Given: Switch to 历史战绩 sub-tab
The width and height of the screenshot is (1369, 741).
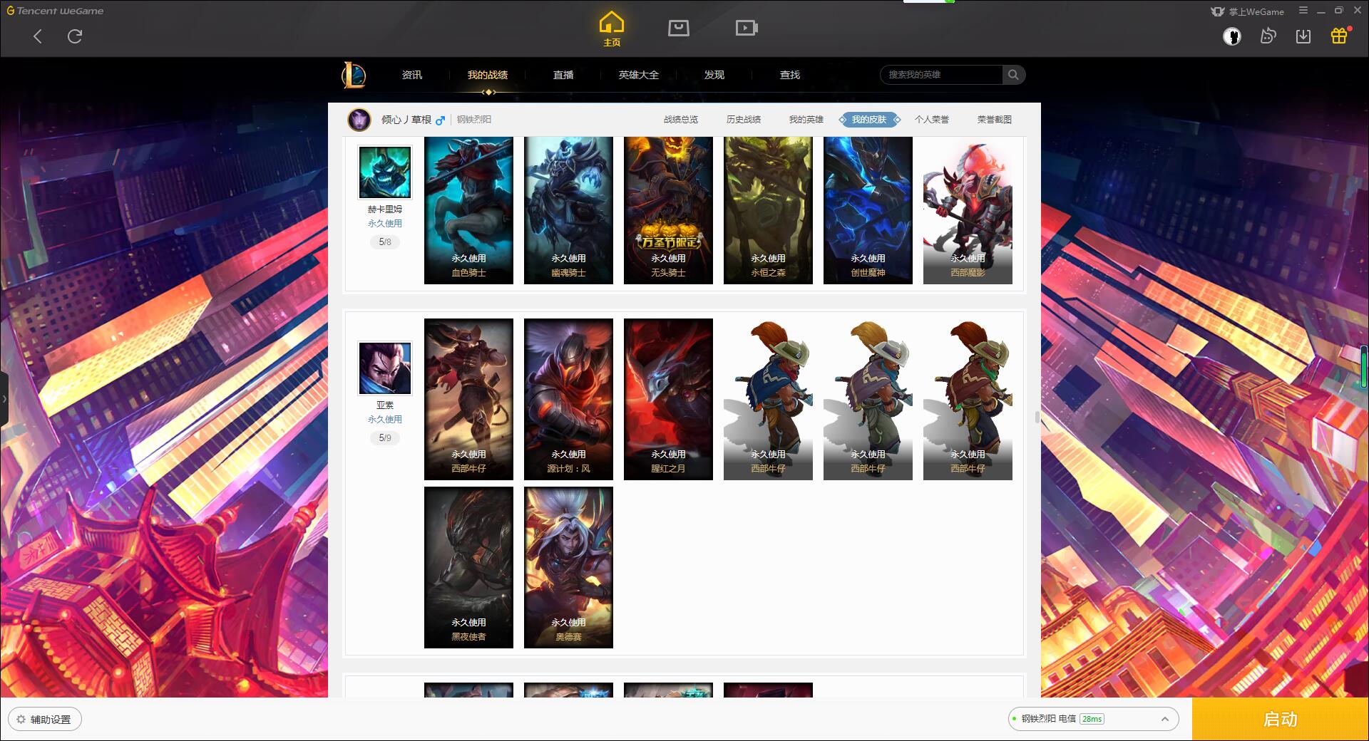Looking at the screenshot, I should point(743,120).
